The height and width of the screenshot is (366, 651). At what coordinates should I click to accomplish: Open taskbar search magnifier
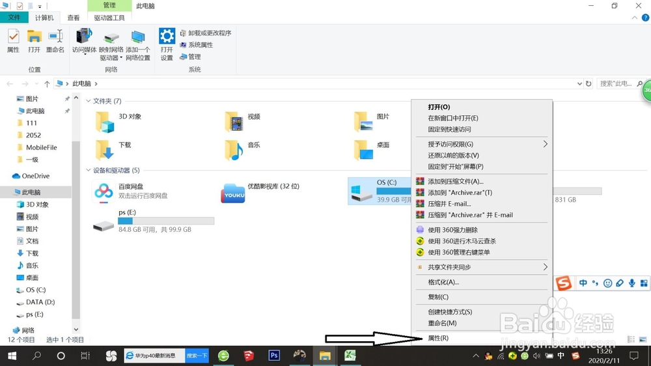[x=36, y=356]
